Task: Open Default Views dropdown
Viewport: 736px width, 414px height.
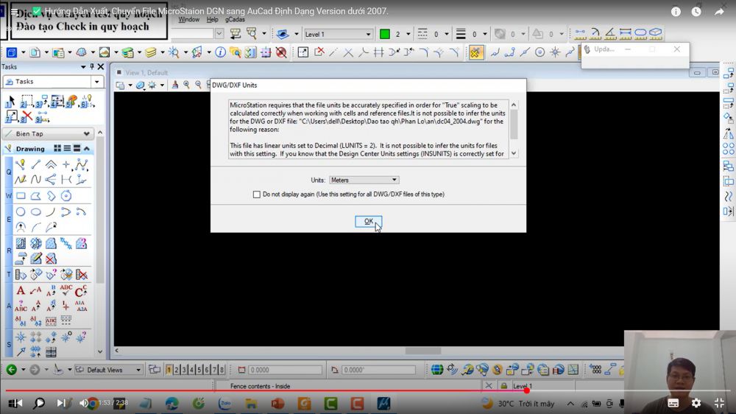Action: [109, 370]
